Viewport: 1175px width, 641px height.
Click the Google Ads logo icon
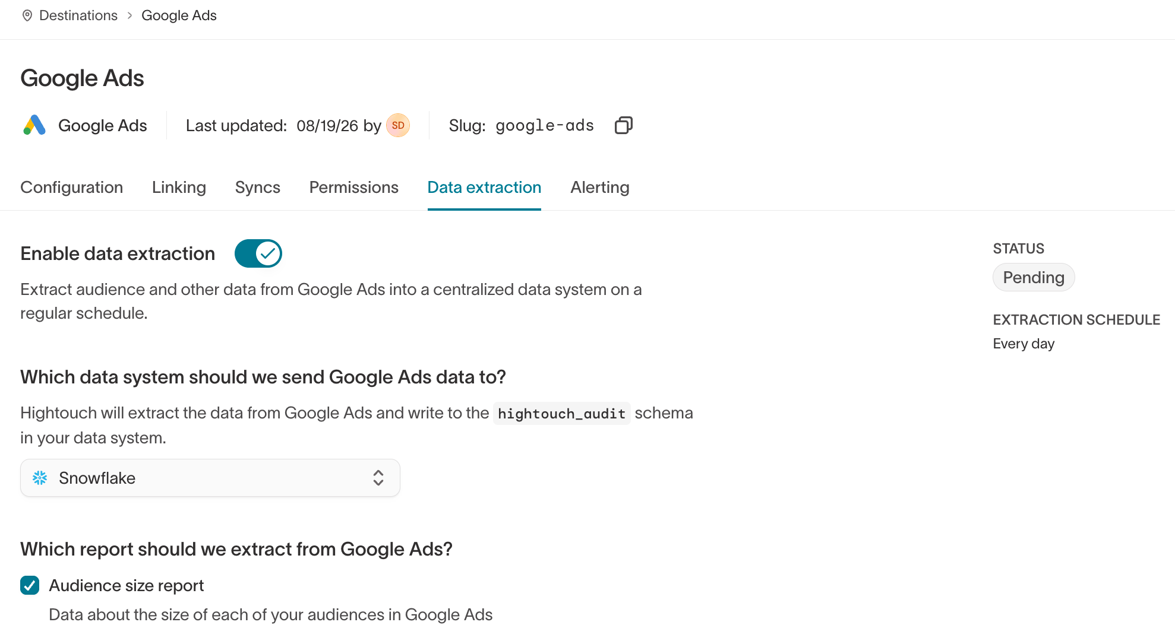click(34, 125)
